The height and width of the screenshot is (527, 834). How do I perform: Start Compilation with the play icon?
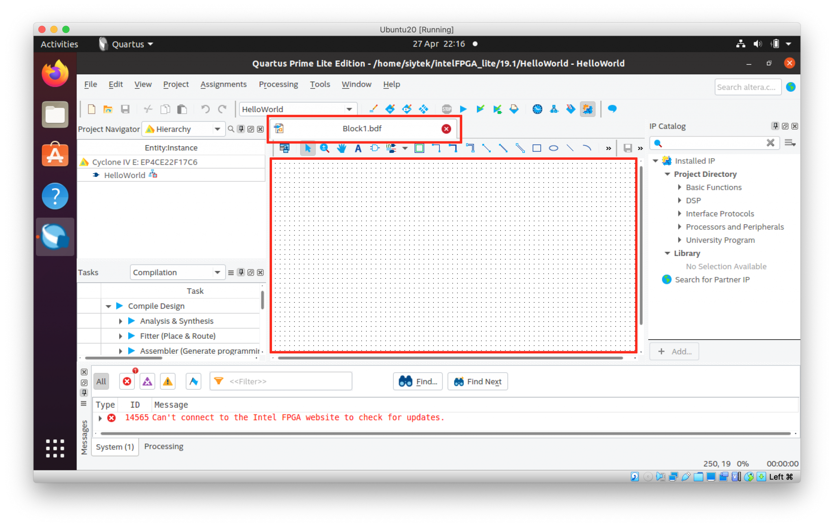(x=463, y=109)
